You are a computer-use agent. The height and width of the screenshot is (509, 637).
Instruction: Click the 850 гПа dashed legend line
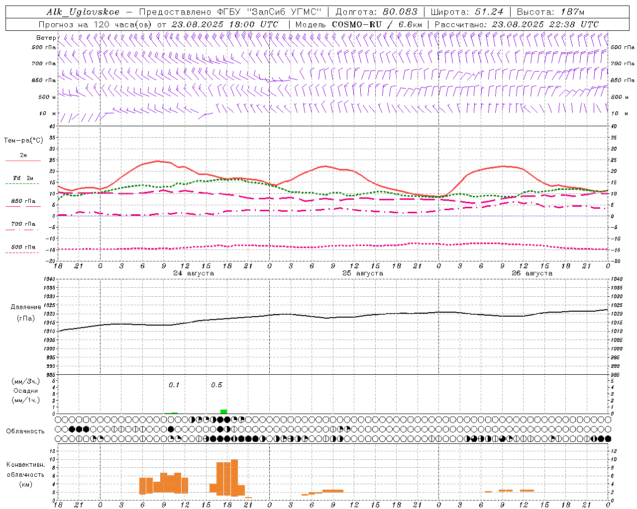[23, 206]
